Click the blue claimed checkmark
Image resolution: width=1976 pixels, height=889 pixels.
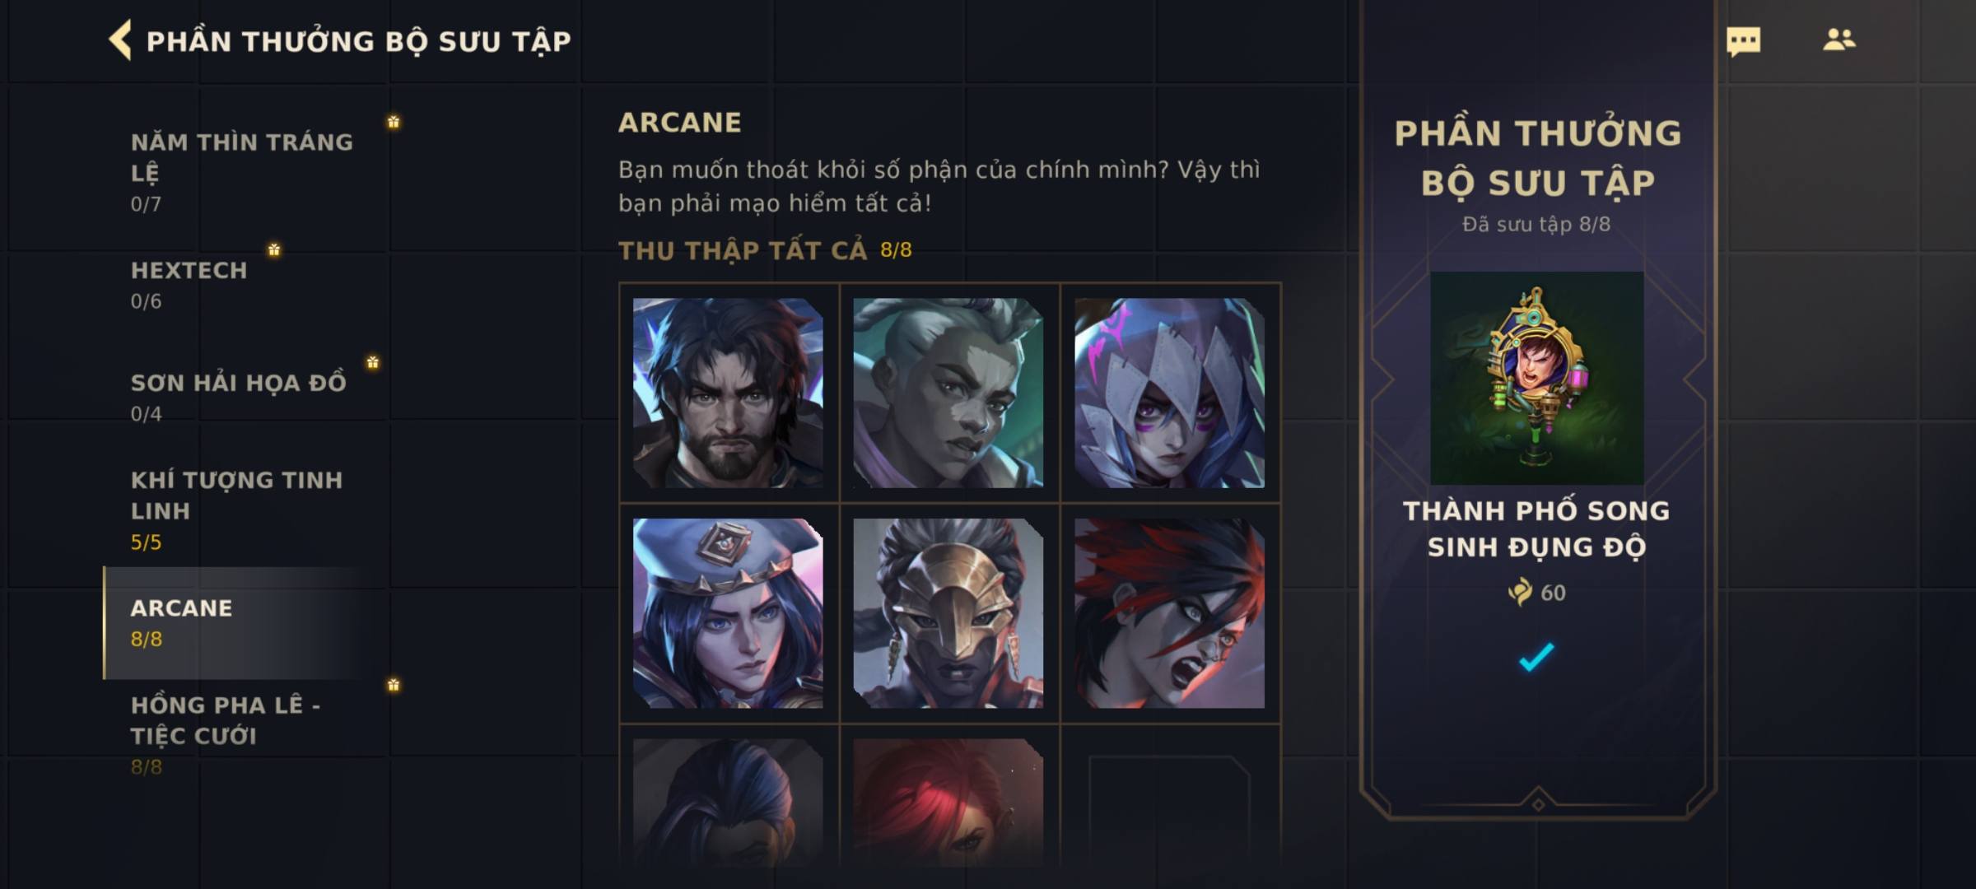(x=1536, y=657)
